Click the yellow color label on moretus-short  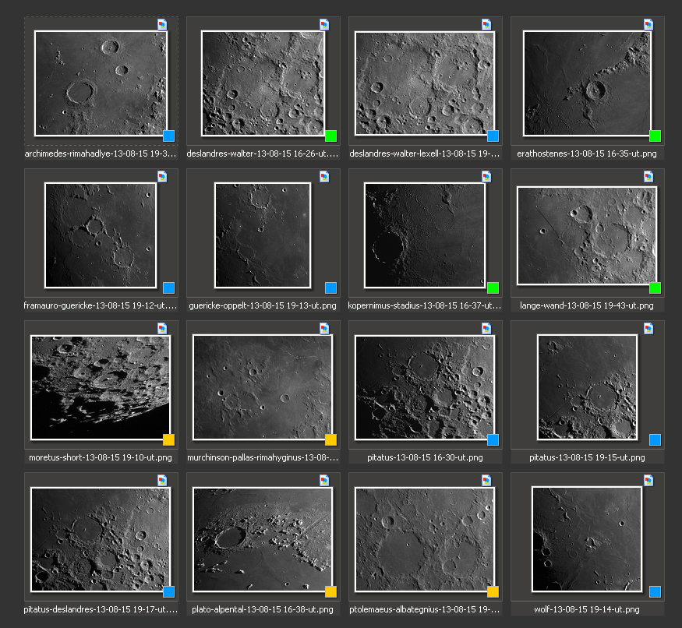point(169,439)
